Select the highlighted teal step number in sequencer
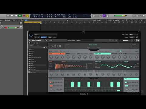 (x=118, y=91)
